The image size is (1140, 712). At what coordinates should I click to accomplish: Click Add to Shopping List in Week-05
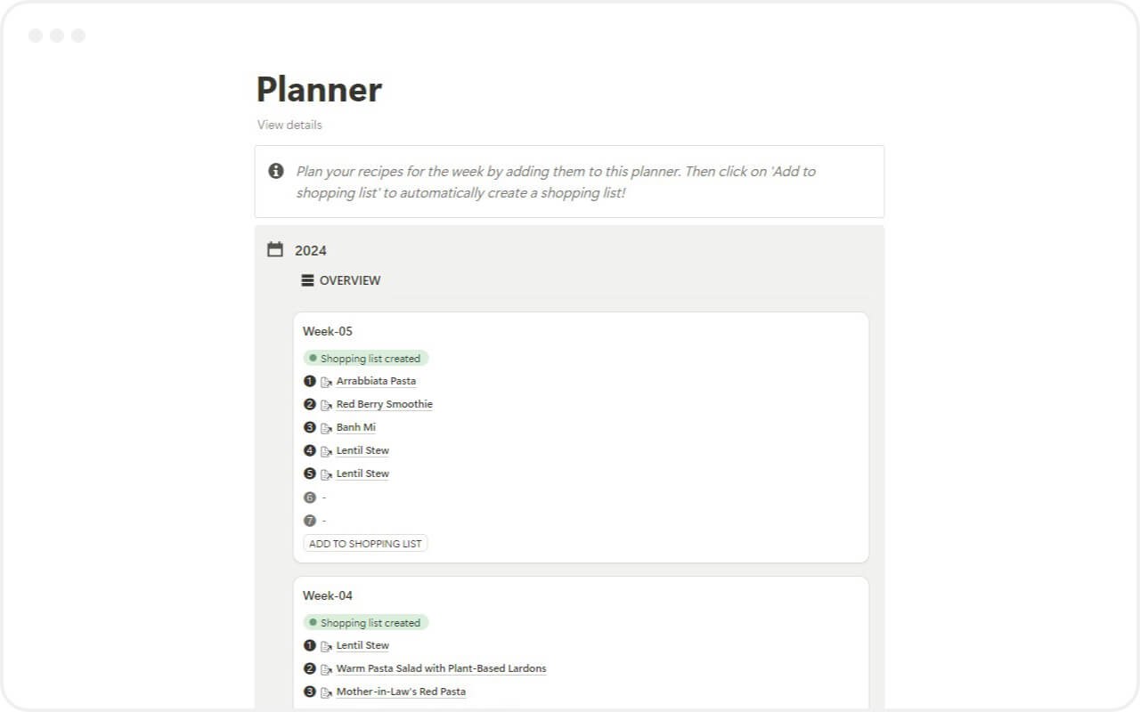click(365, 543)
